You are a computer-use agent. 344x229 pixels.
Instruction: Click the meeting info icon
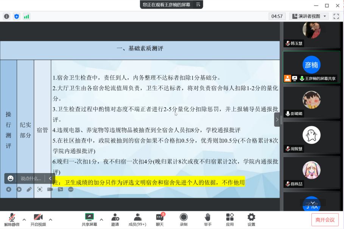[6, 16]
